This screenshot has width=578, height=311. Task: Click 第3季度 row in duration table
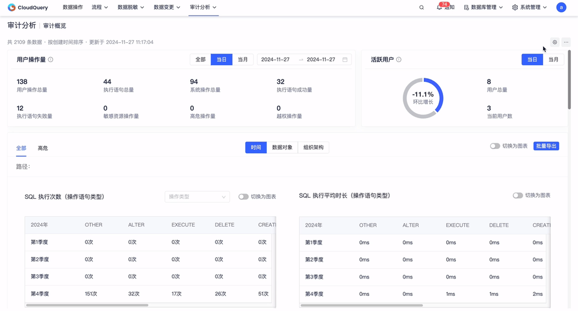tap(423, 277)
